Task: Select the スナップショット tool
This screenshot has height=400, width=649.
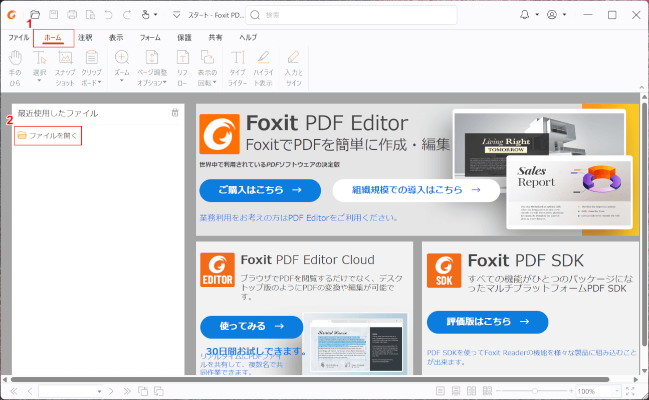Action: (65, 68)
